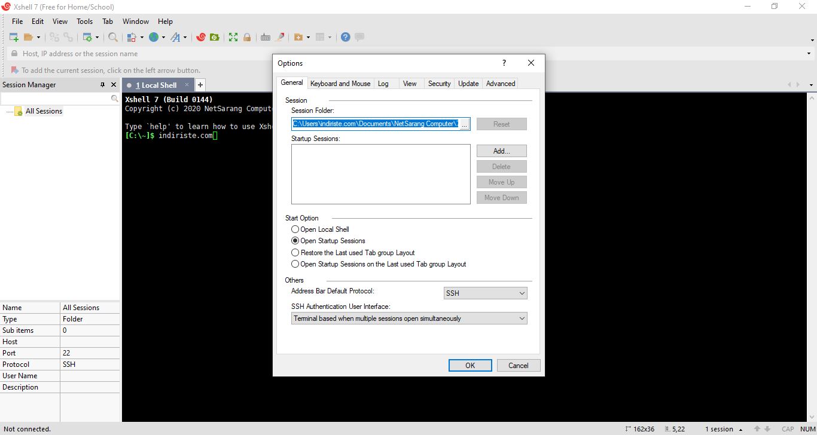The height and width of the screenshot is (435, 817).
Task: Click the Options dialog help question mark
Action: click(x=504, y=63)
